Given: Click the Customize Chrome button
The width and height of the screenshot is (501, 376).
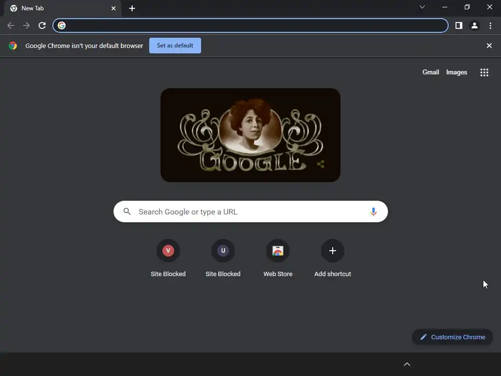Looking at the screenshot, I should point(453,337).
